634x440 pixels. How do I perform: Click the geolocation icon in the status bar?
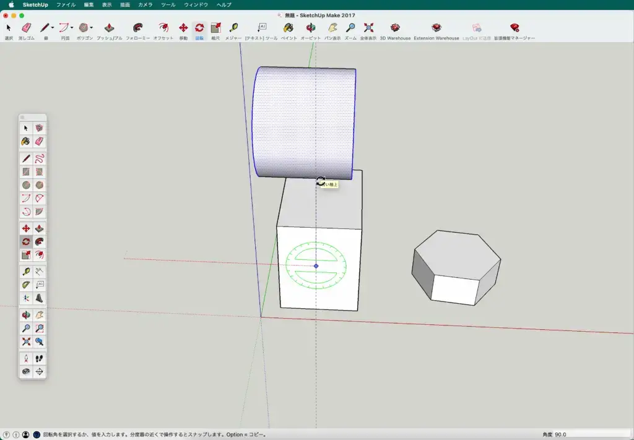pyautogui.click(x=6, y=435)
